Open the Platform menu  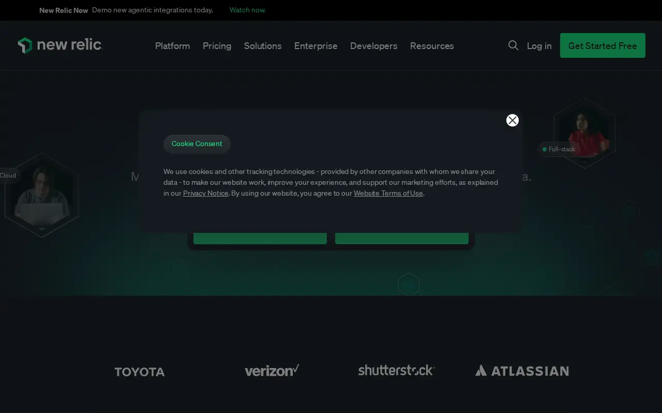coord(172,45)
